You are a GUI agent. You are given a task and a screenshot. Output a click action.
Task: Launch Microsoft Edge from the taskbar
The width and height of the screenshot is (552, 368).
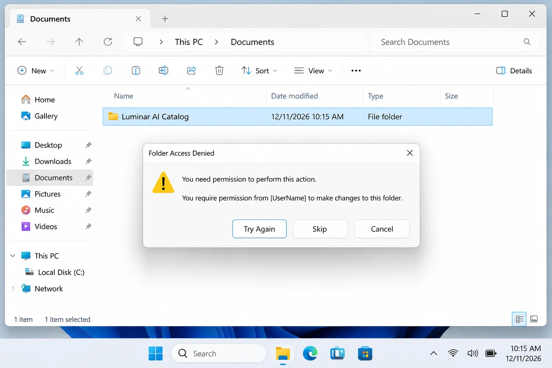click(x=310, y=354)
